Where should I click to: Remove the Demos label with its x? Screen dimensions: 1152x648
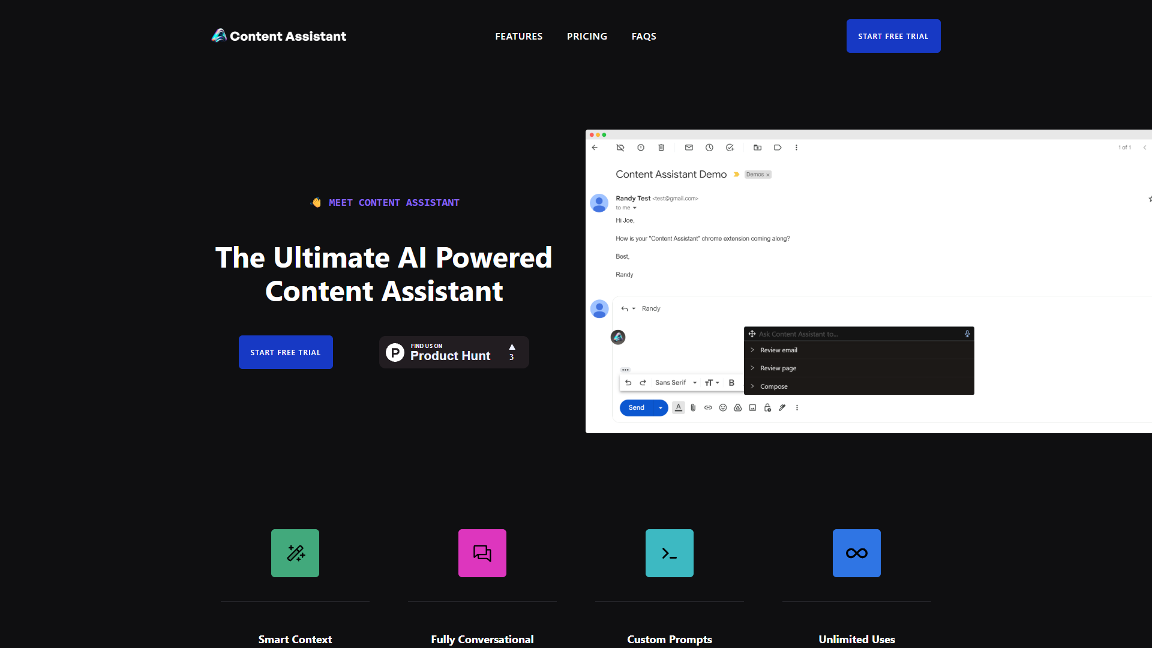click(x=768, y=175)
